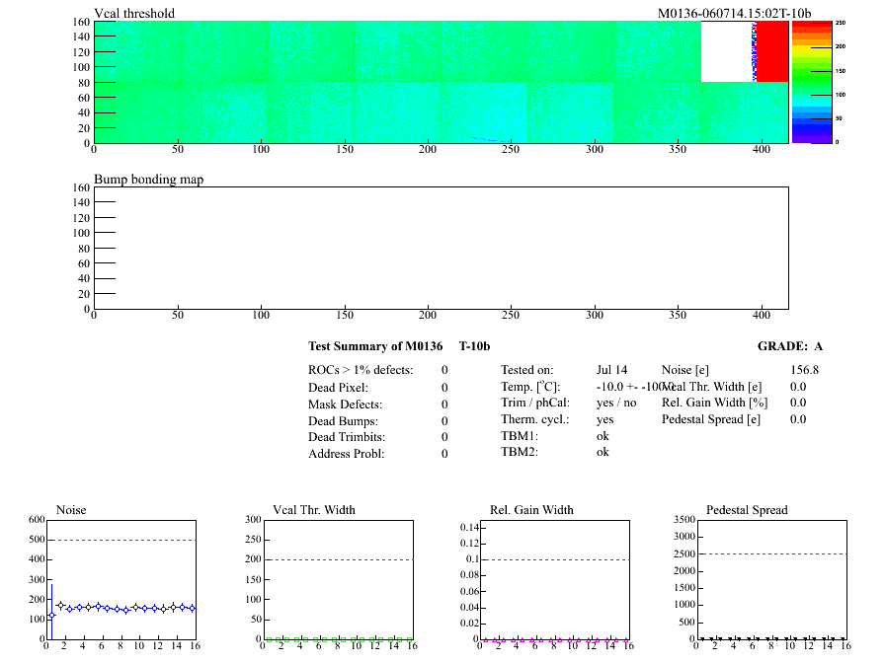Screen dimensions: 885x663
Task: Select the 0.0 value beside "Rel. Gain Width [%]"
Action: [798, 403]
